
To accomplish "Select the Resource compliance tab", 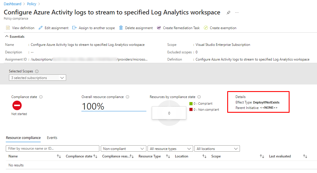I will click(23, 138).
